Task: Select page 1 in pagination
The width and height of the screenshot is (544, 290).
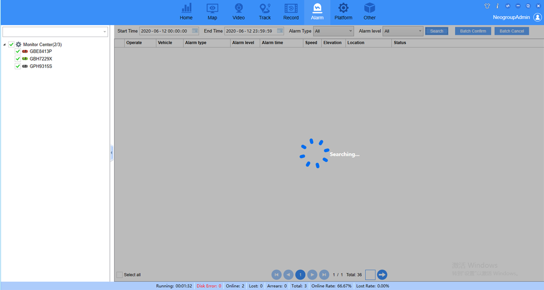Action: coord(301,275)
